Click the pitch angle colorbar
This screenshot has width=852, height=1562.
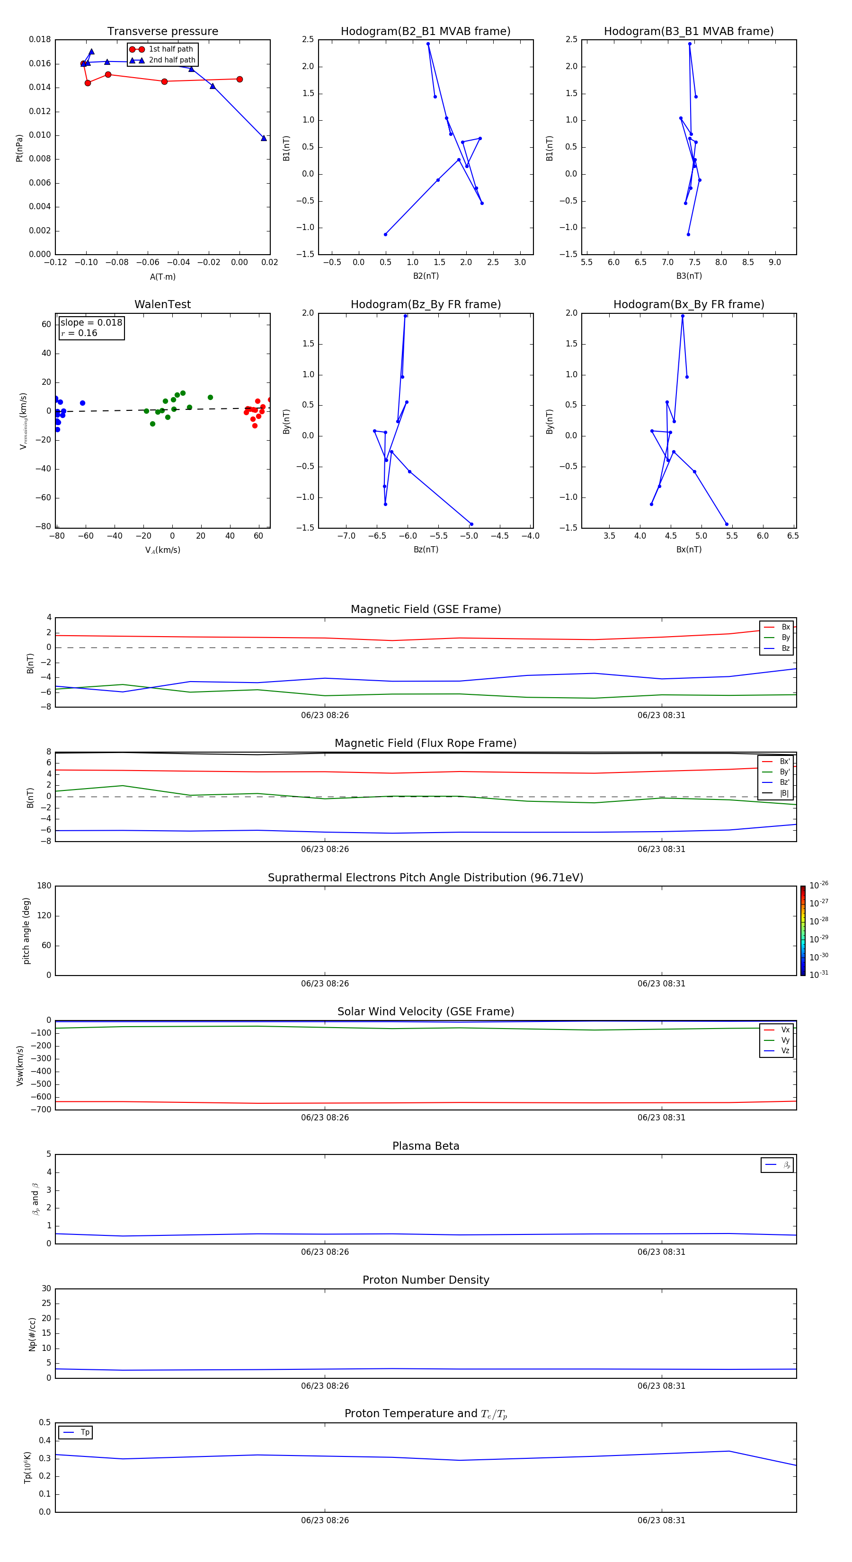click(802, 931)
